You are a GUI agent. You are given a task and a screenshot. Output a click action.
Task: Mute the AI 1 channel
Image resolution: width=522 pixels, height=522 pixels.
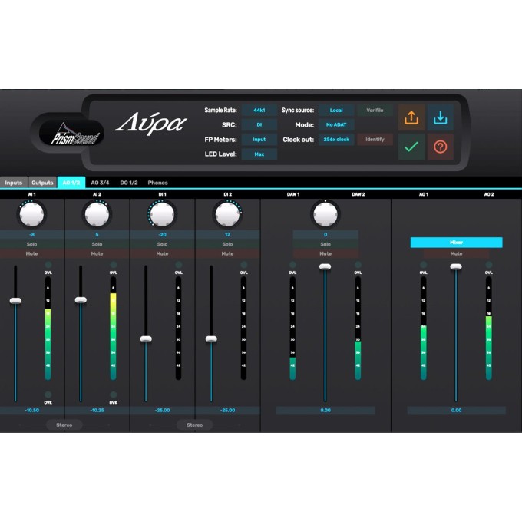click(31, 253)
